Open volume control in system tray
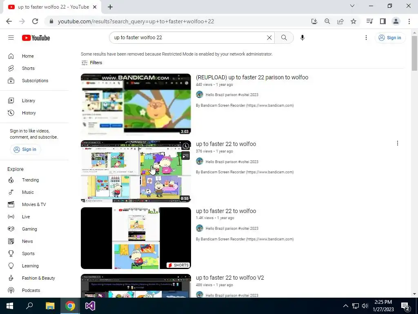This screenshot has height=314, width=418. [365, 306]
